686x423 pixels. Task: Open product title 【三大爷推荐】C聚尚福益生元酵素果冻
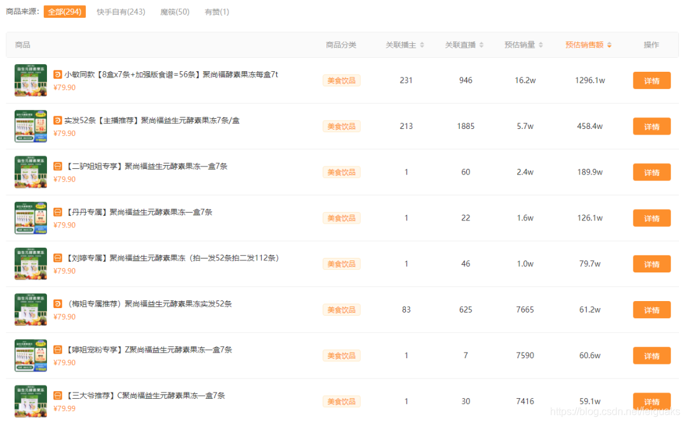tap(145, 396)
